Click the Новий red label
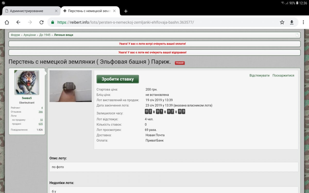 point(180,63)
